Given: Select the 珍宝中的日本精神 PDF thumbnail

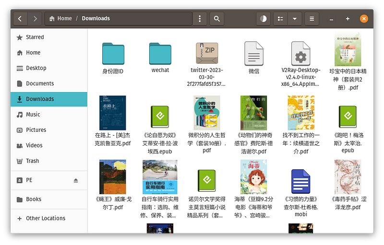Looking at the screenshot, I should (x=348, y=49).
